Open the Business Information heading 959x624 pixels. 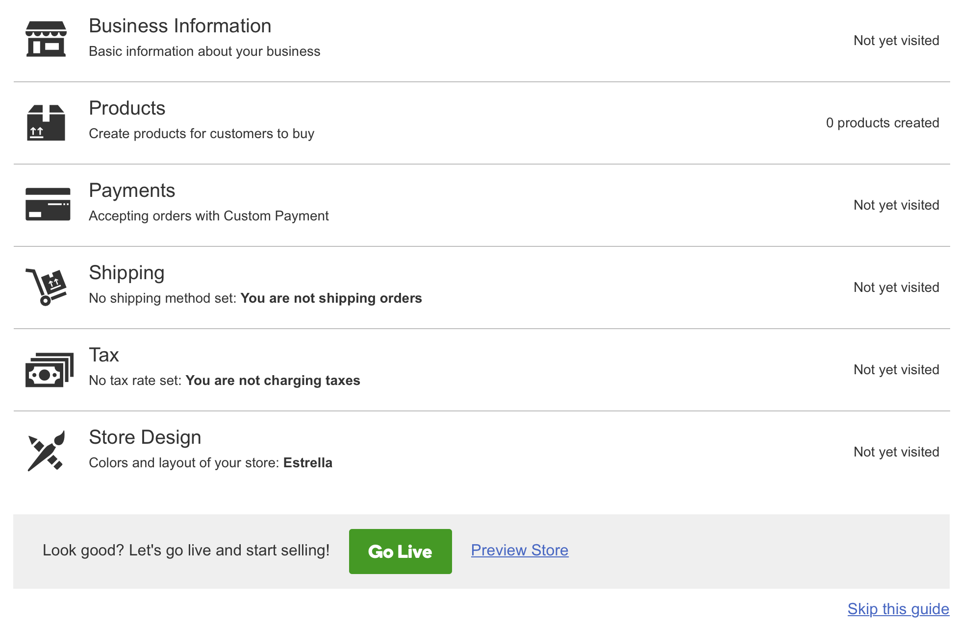pyautogui.click(x=180, y=26)
